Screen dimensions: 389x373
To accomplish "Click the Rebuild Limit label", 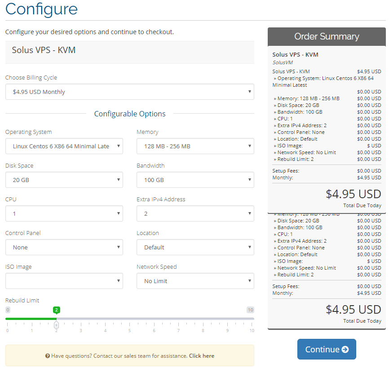I will (22, 300).
